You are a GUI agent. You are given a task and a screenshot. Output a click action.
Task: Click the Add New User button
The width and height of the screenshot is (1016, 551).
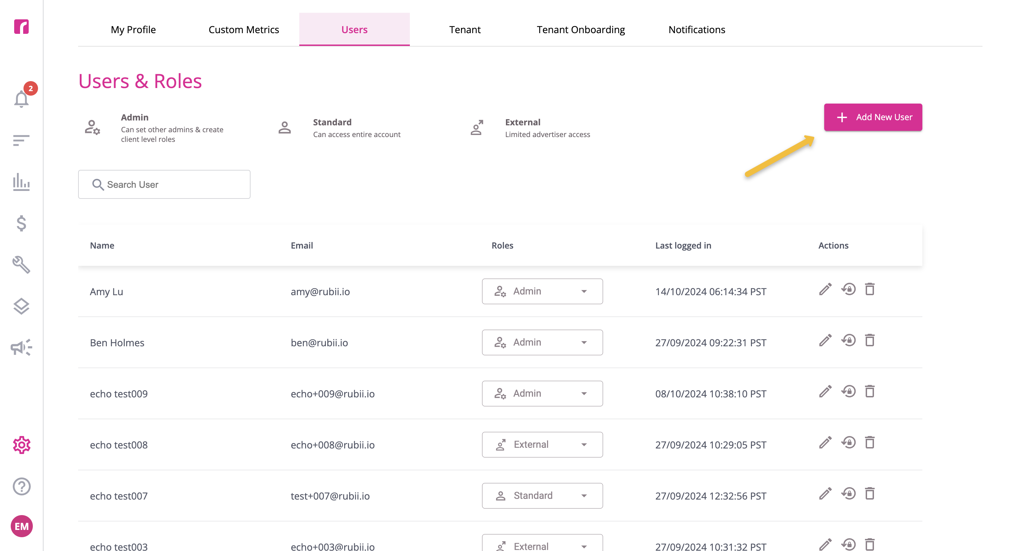pyautogui.click(x=873, y=117)
